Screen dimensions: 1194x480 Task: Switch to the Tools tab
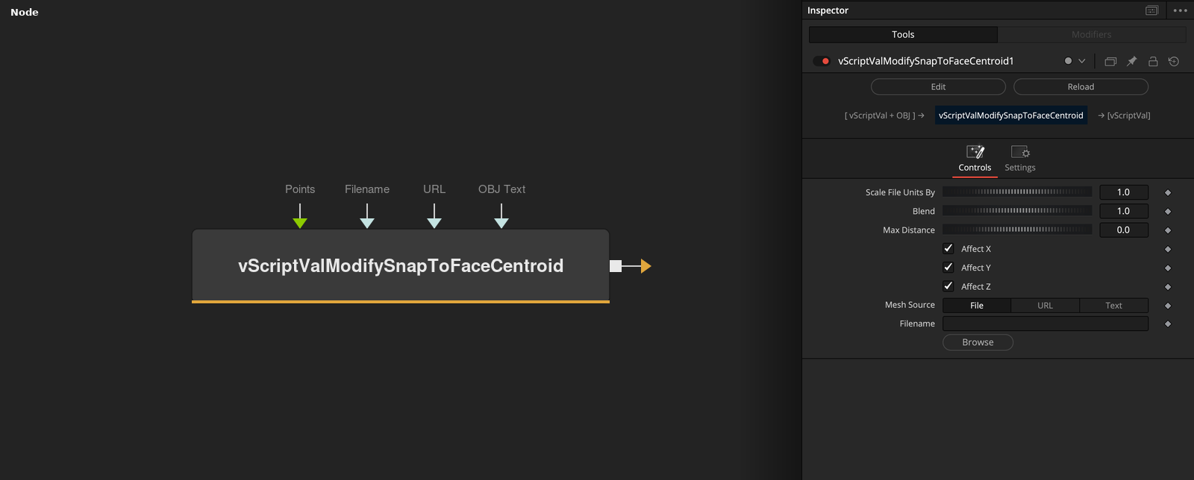tap(903, 34)
